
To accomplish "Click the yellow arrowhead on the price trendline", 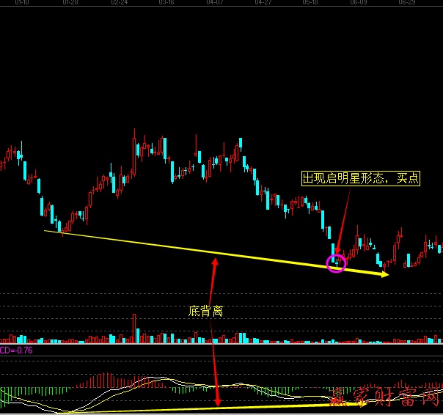I will coord(384,275).
